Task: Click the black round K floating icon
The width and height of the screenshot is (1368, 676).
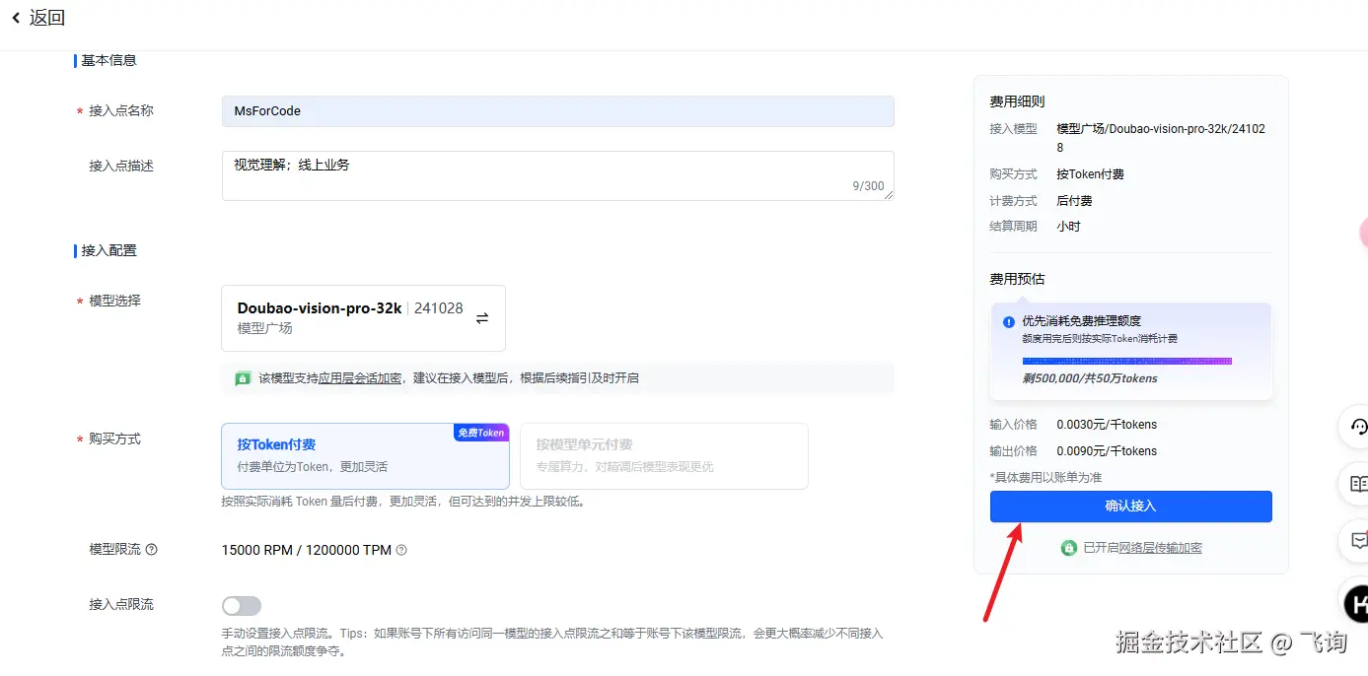Action: click(1358, 601)
